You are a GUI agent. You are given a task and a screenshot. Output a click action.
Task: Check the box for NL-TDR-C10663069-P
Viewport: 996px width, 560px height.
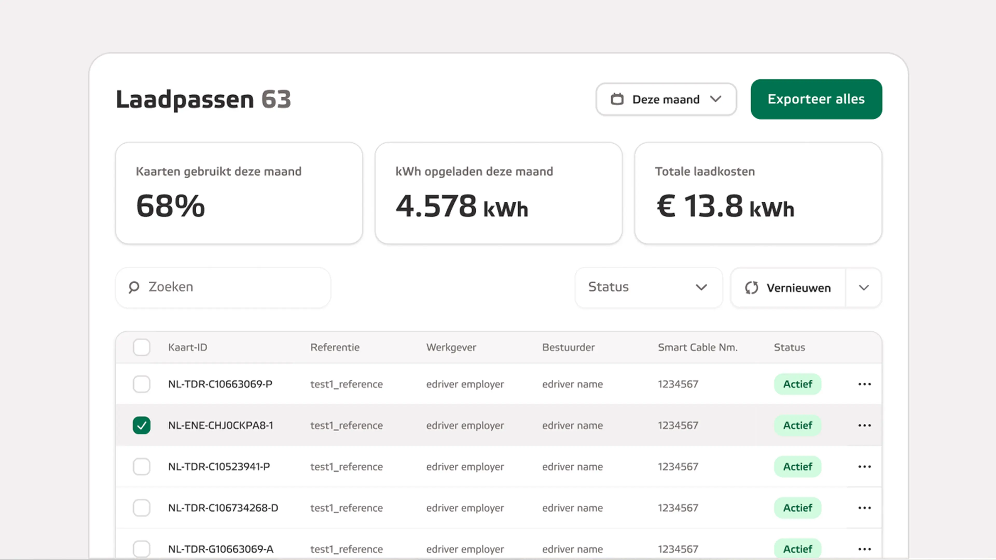142,384
